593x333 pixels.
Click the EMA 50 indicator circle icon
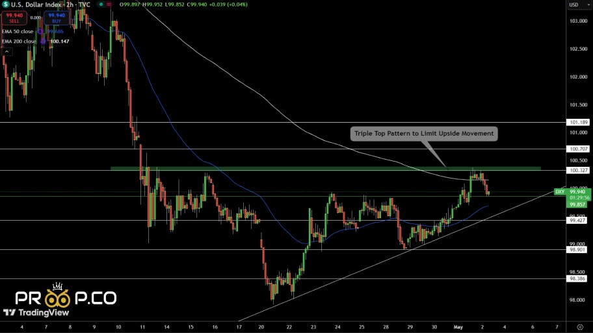tap(40, 31)
